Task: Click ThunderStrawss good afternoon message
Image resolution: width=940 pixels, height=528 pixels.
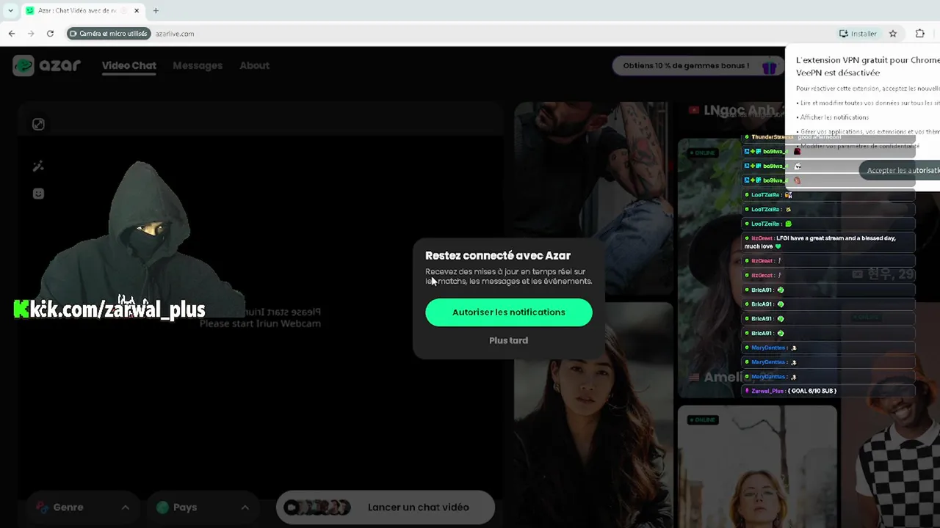Action: [x=829, y=137]
